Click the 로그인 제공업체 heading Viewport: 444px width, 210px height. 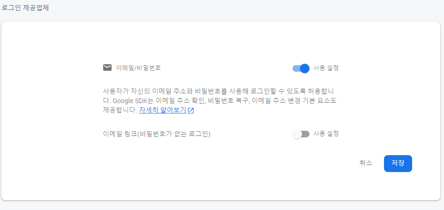click(25, 8)
